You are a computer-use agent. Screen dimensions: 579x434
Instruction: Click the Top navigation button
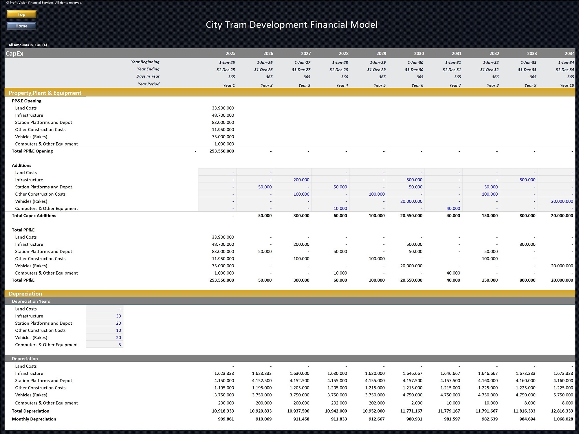(x=21, y=14)
